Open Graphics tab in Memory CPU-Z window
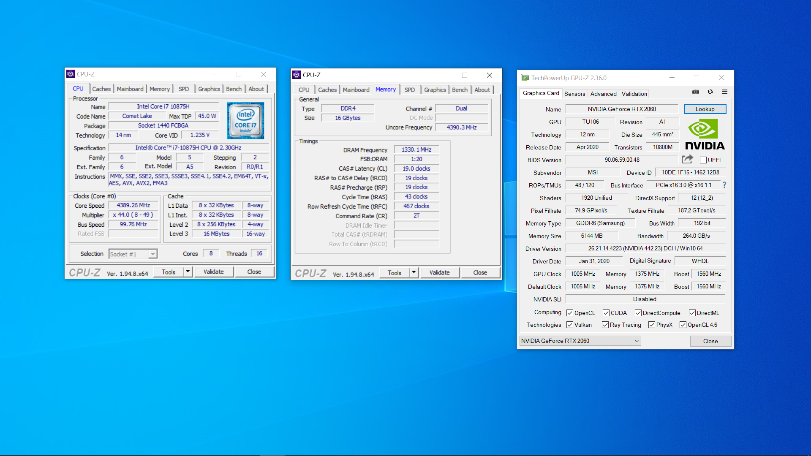 (x=435, y=90)
